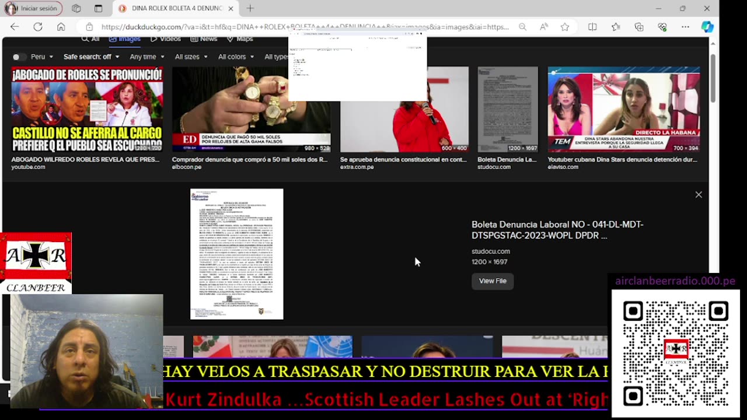Close the image detail panel
The image size is (747, 420).
tap(699, 195)
